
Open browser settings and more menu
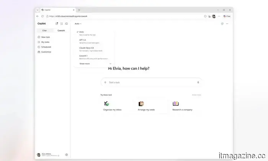coord(219,16)
